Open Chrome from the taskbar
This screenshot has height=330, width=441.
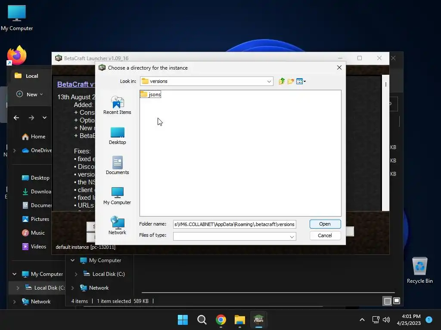coord(221,320)
